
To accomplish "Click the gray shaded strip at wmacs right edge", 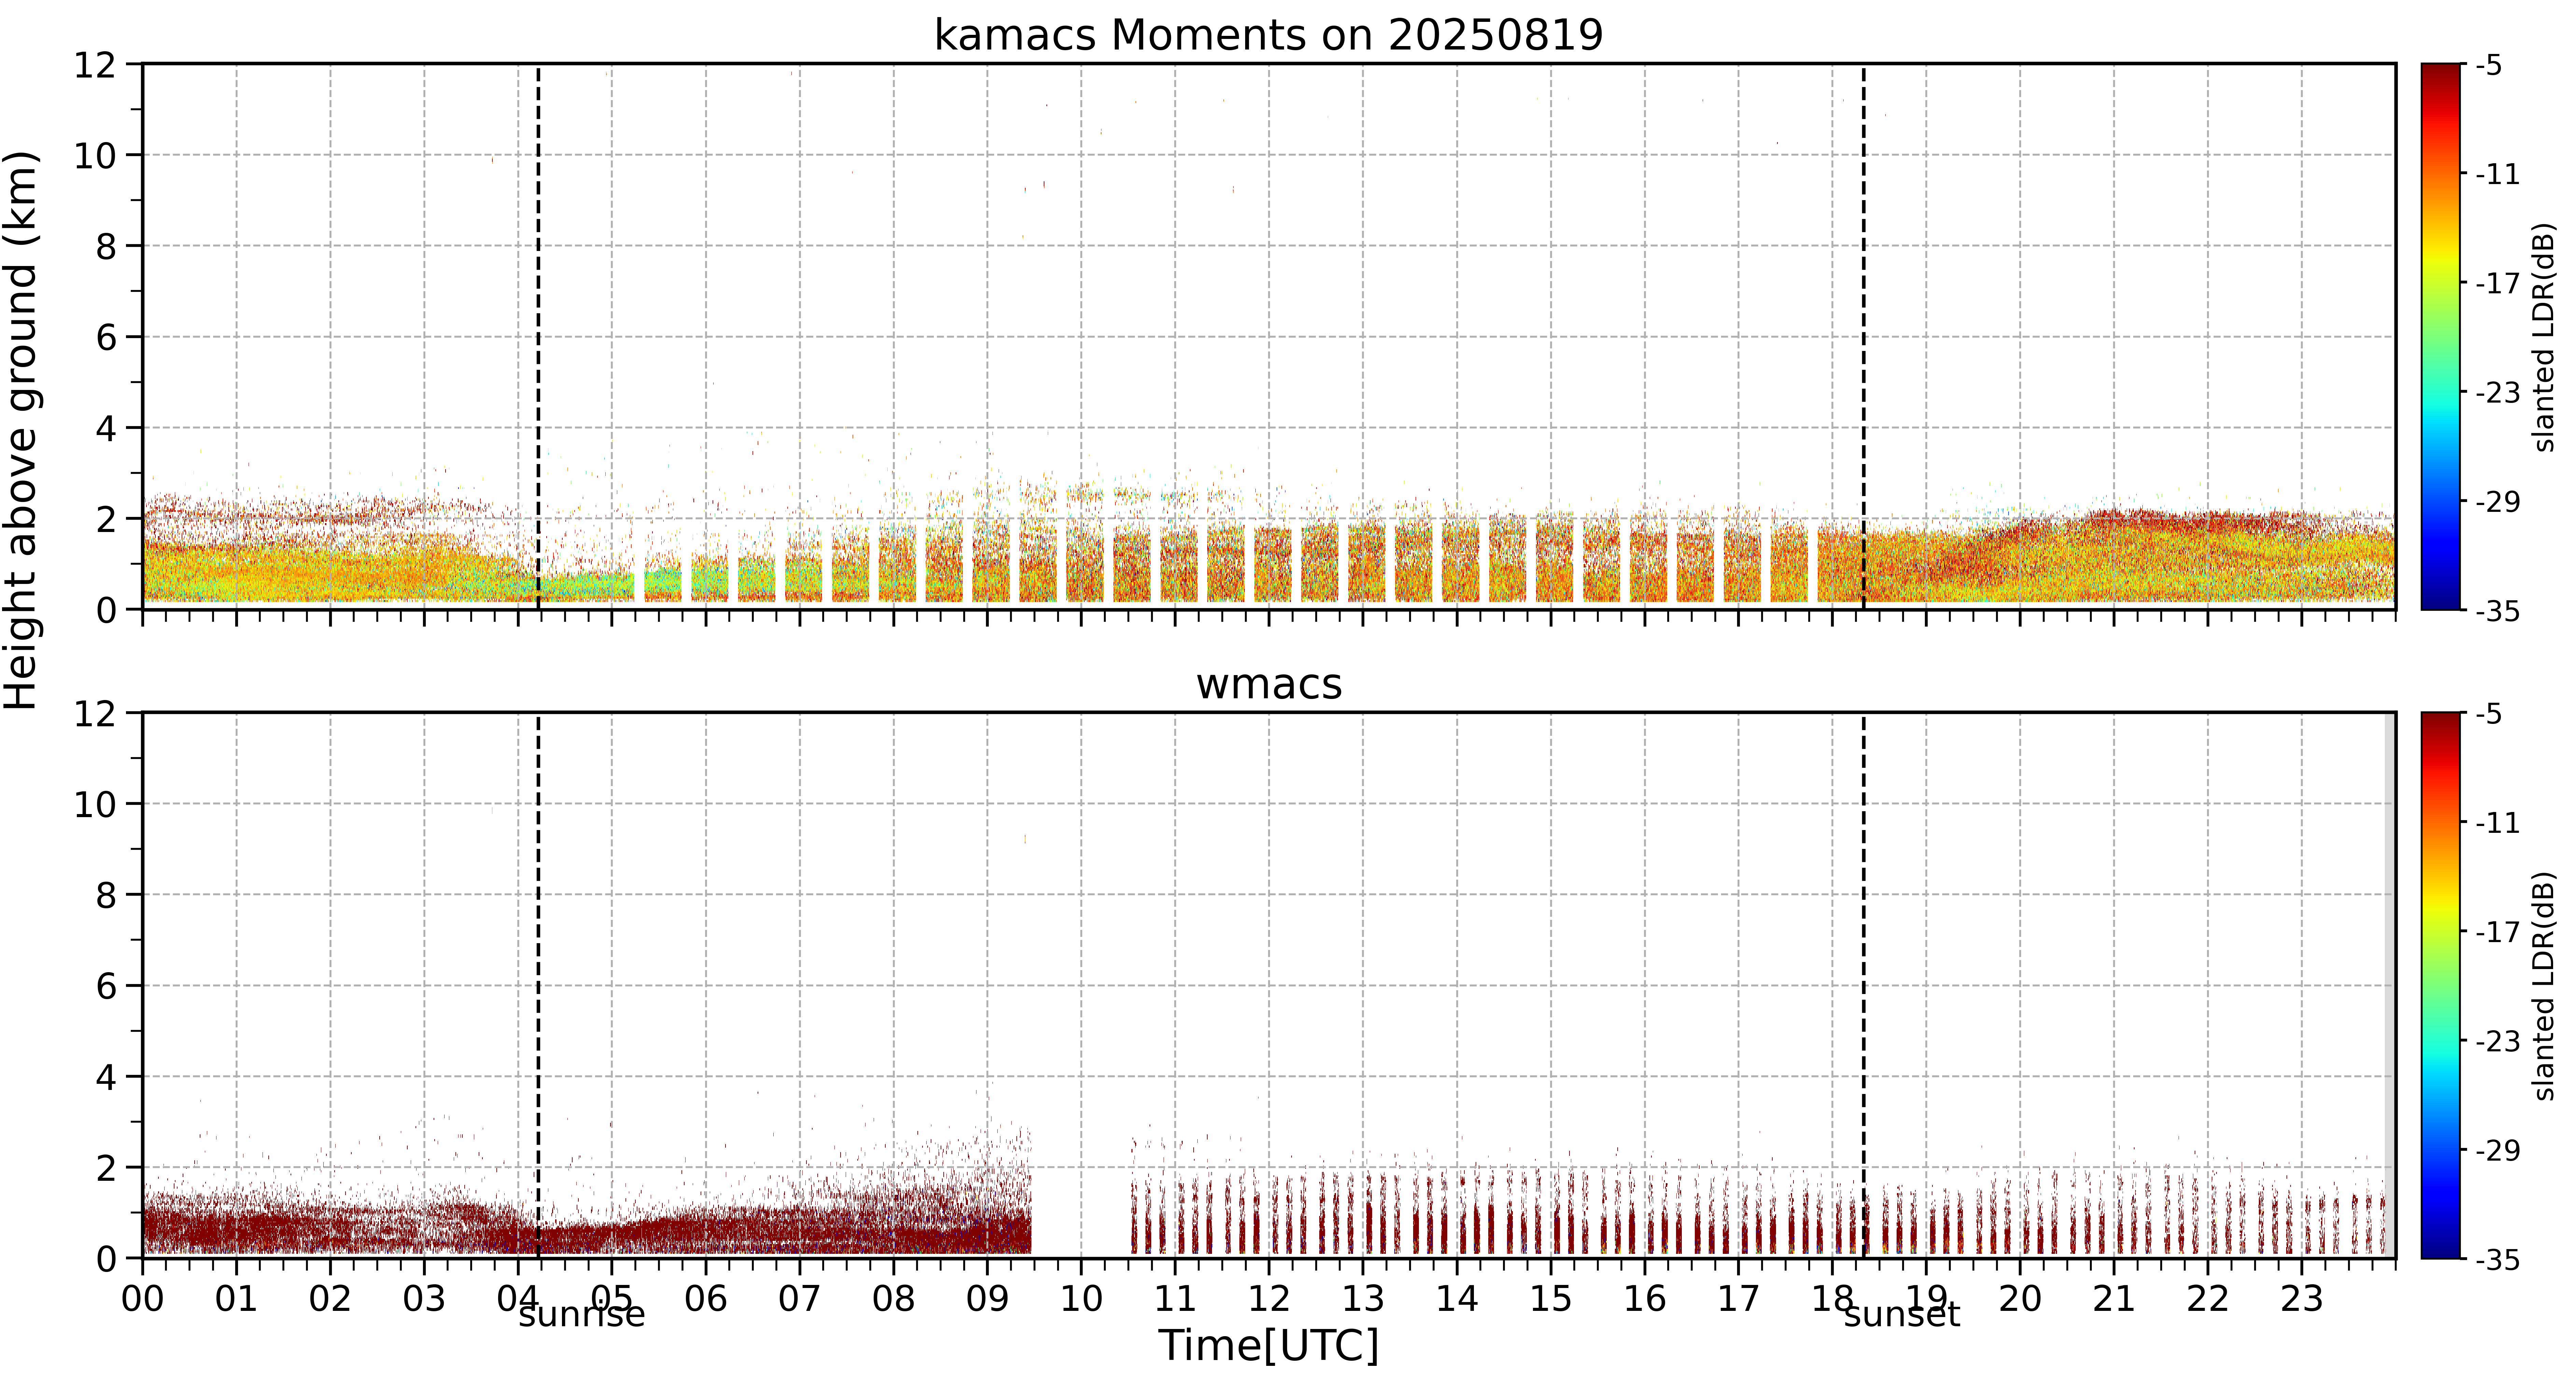I will click(2390, 985).
